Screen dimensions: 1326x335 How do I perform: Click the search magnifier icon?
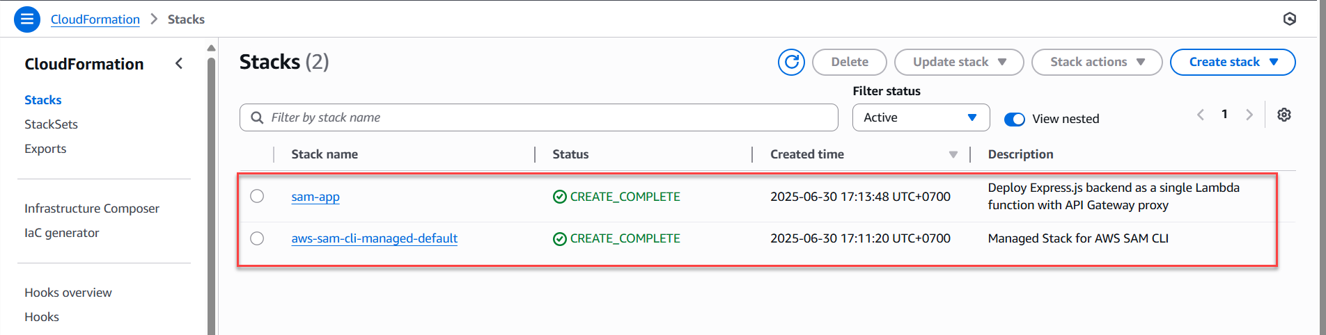[x=257, y=117]
